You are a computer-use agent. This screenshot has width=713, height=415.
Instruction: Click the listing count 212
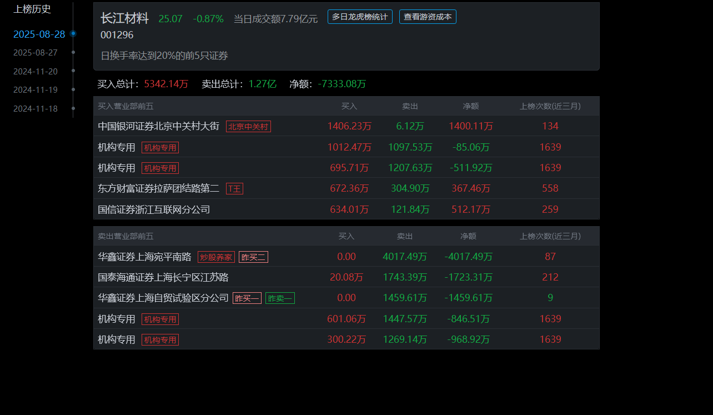click(550, 277)
